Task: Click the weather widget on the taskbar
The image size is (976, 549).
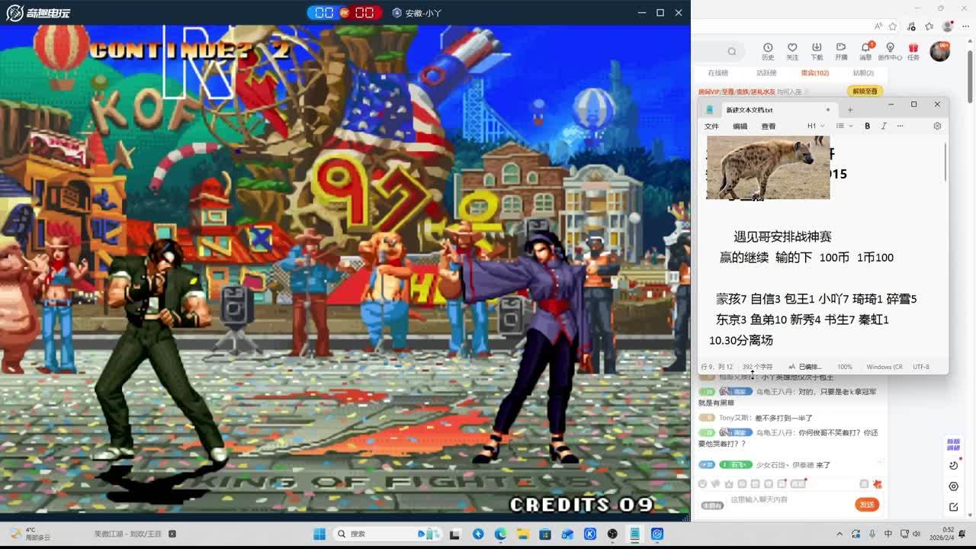Action: click(x=30, y=534)
